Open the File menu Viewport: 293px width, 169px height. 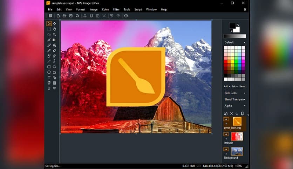[50, 9]
